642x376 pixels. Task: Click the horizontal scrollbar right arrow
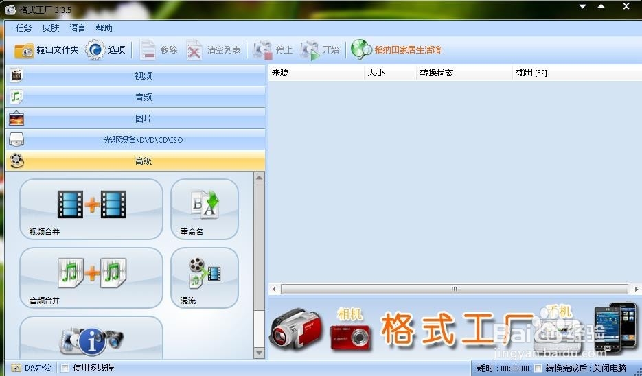[636, 290]
